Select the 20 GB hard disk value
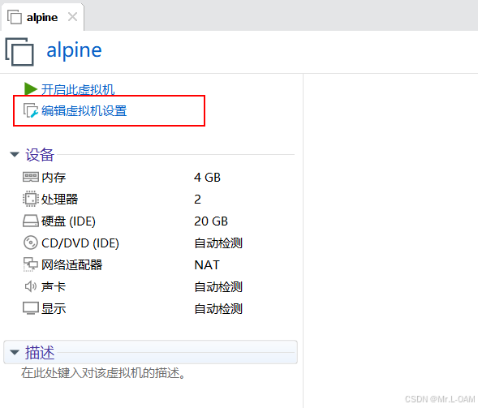This screenshot has height=408, width=478. (x=211, y=221)
